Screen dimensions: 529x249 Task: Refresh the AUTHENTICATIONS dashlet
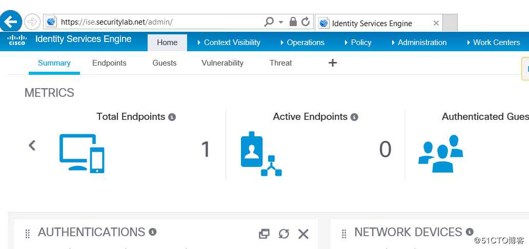(x=284, y=234)
